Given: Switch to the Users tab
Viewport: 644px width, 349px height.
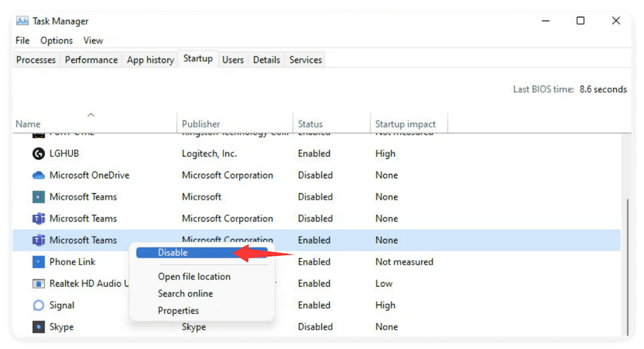Looking at the screenshot, I should click(233, 60).
